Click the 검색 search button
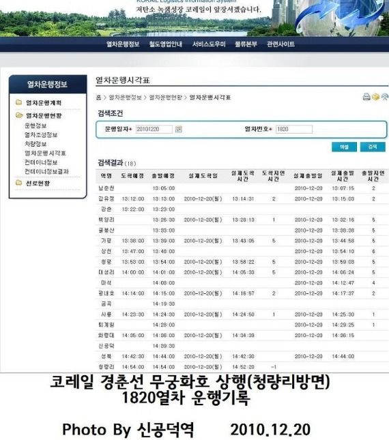Image resolution: width=389 pixels, height=440 pixels. (373, 147)
